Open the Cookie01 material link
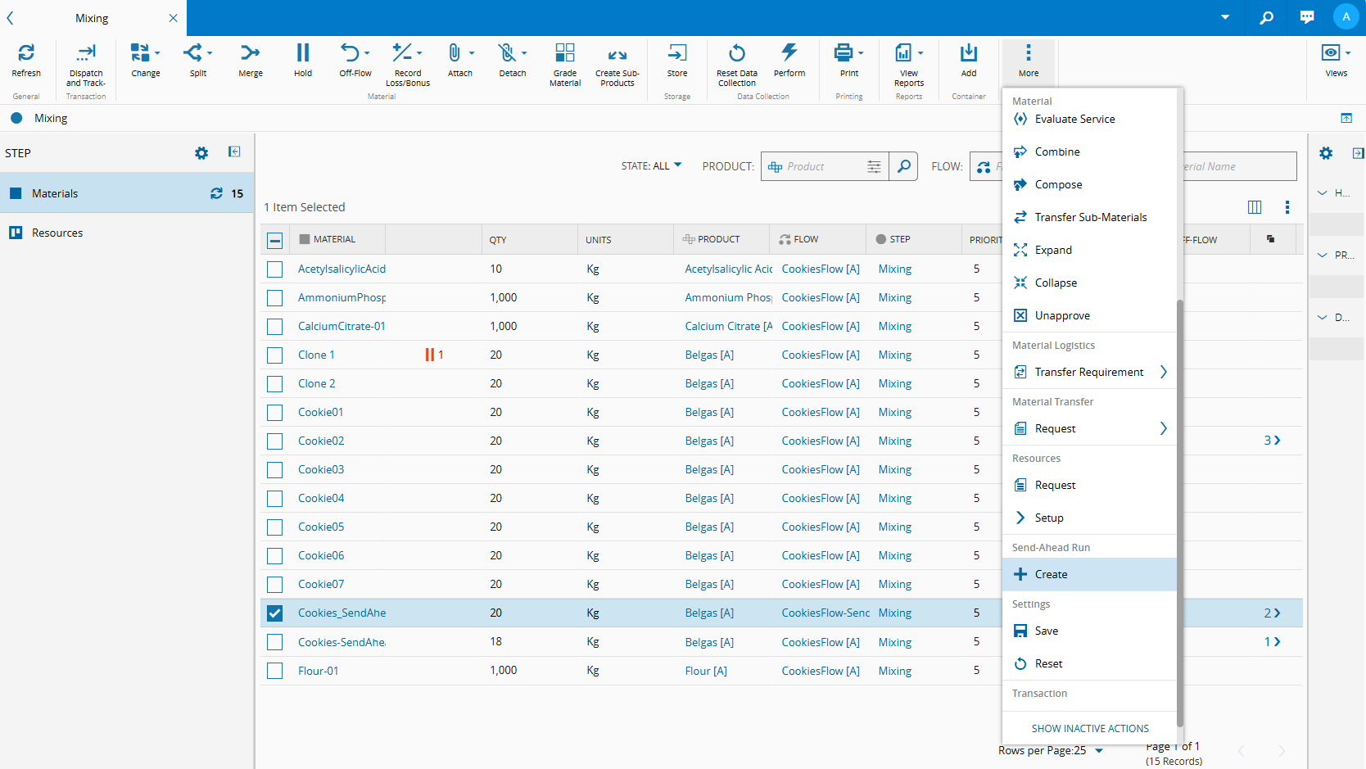This screenshot has height=769, width=1366. click(321, 412)
